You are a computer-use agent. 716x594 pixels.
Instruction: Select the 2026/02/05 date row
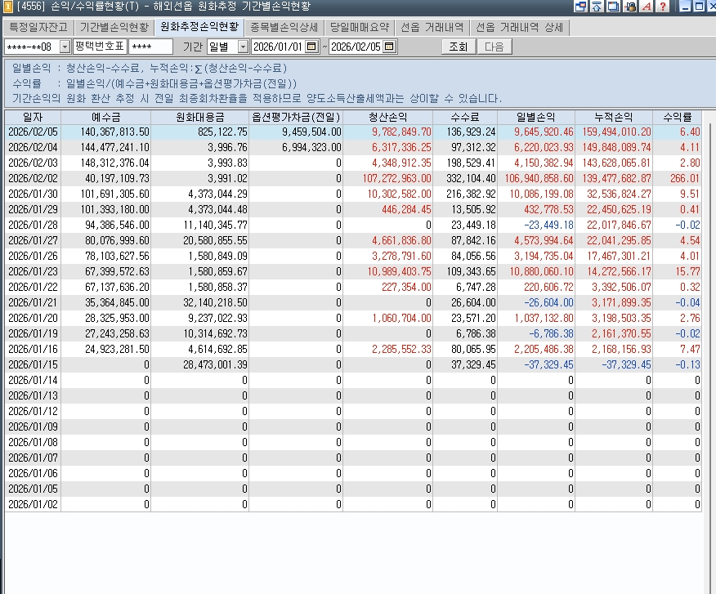tap(353, 132)
